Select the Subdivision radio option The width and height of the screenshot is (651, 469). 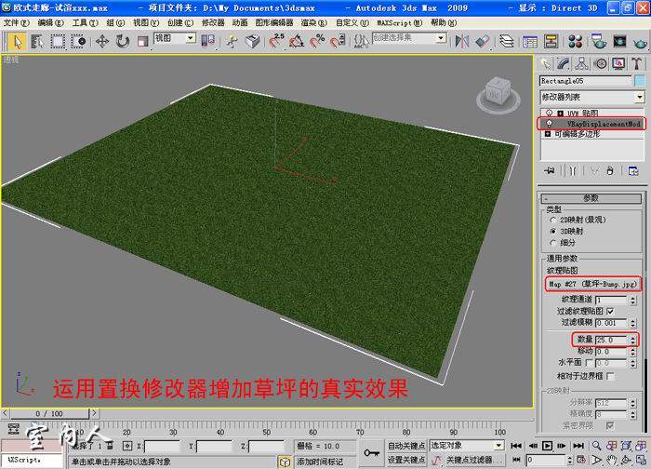555,244
